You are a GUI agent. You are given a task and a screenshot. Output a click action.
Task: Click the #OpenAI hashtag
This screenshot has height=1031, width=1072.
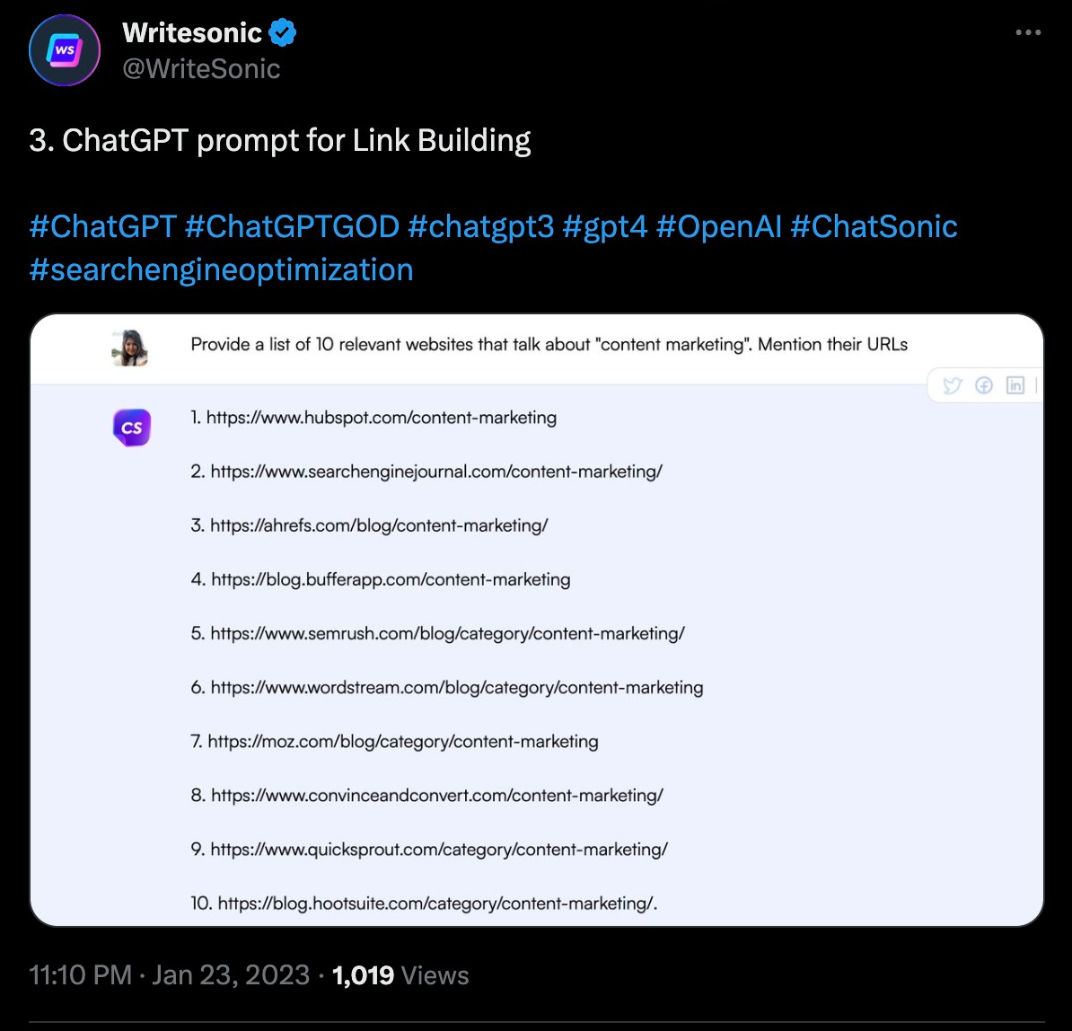pos(723,227)
